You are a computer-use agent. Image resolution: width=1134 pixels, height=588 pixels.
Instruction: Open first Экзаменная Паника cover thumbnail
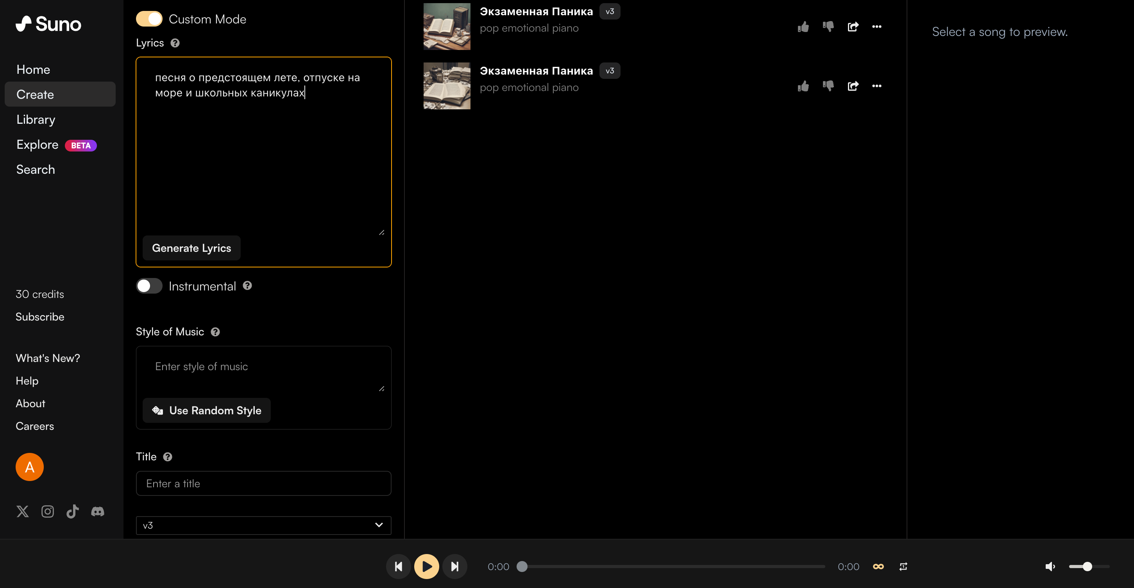pyautogui.click(x=447, y=27)
